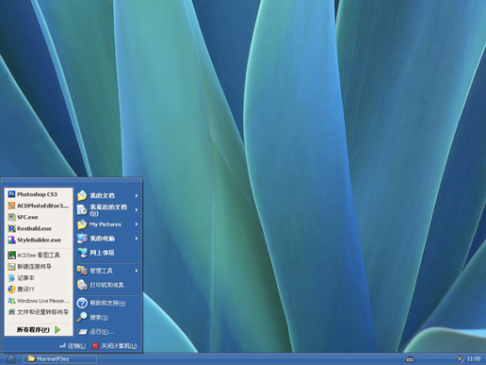Switch to the MurrinaXPSea taskbar window
Image resolution: width=486 pixels, height=365 pixels.
[59, 358]
